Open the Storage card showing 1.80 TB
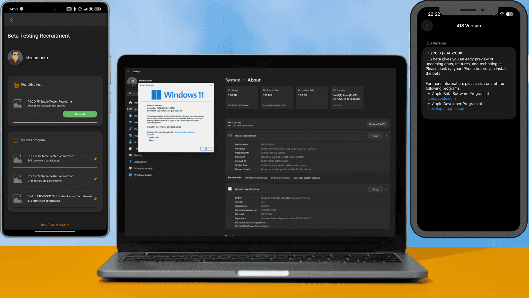 tap(242, 98)
